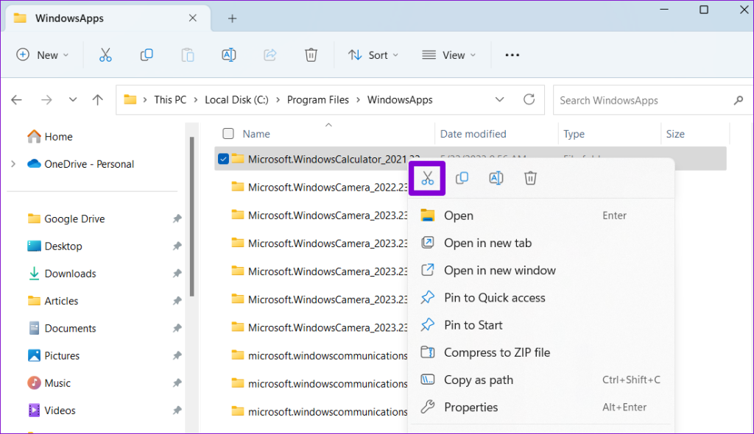The image size is (754, 434).
Task: Select OneDrive - Personal in sidebar
Action: click(x=81, y=164)
